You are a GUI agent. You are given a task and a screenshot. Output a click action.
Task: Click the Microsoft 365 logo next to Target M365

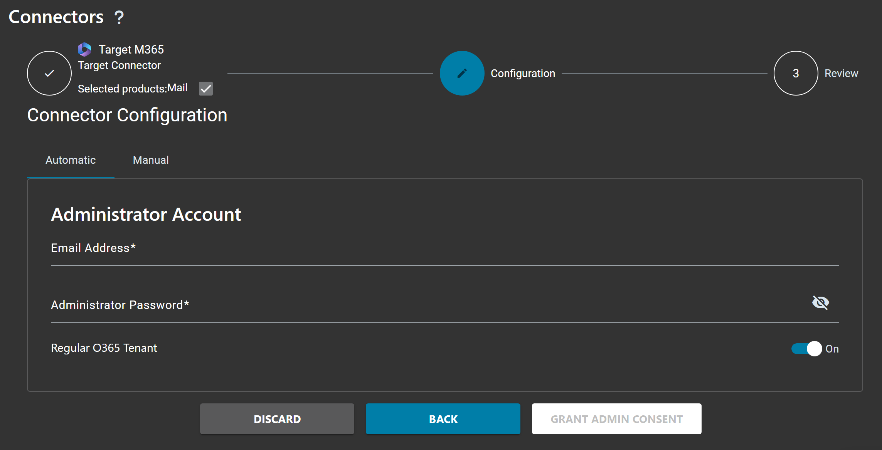point(84,49)
